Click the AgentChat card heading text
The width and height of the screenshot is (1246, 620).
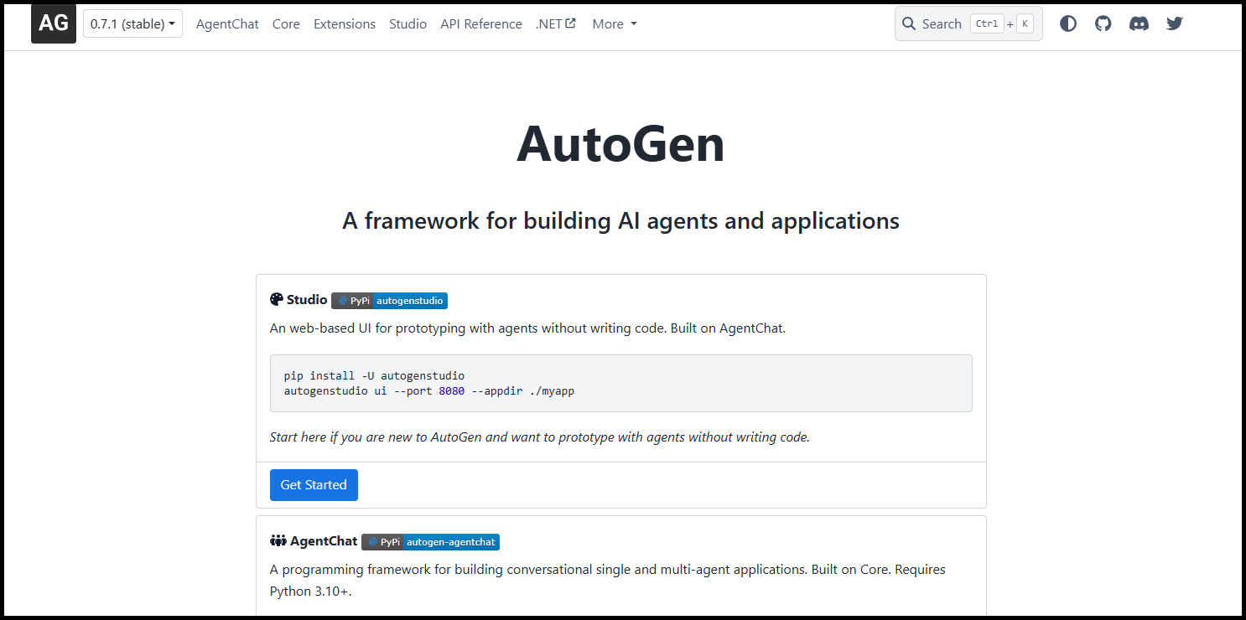(324, 541)
